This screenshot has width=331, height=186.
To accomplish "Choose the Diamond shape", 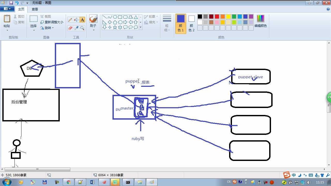I will click(110, 22).
